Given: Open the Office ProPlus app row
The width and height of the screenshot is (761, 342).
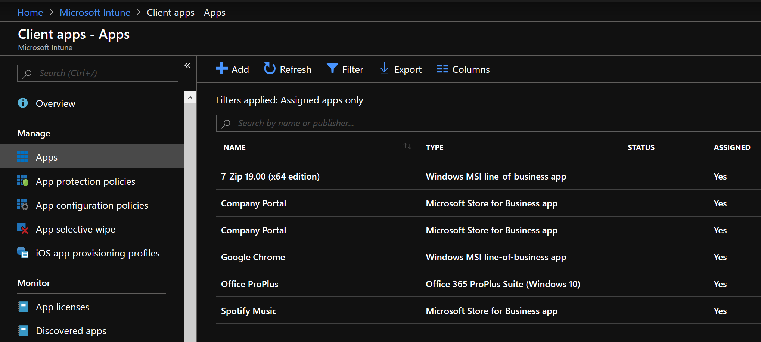Looking at the screenshot, I should click(x=488, y=284).
